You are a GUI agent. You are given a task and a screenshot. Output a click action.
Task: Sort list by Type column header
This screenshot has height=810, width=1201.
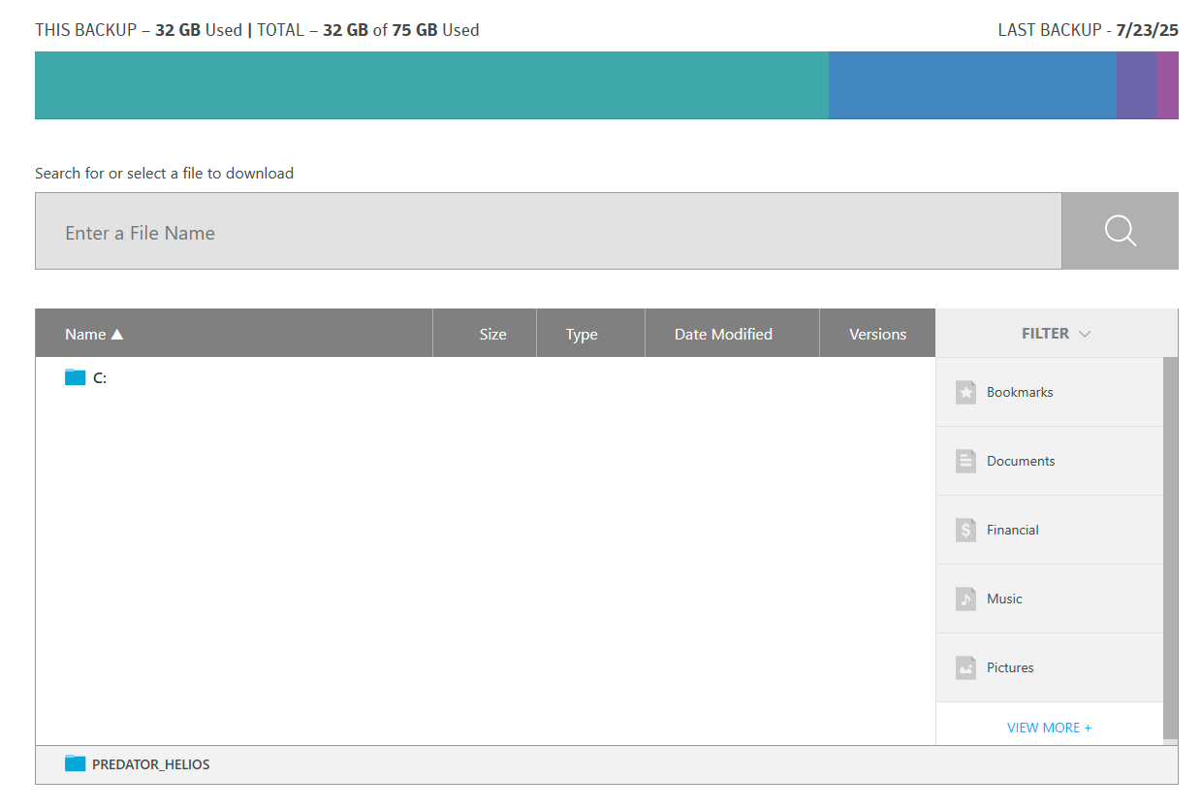click(x=582, y=334)
